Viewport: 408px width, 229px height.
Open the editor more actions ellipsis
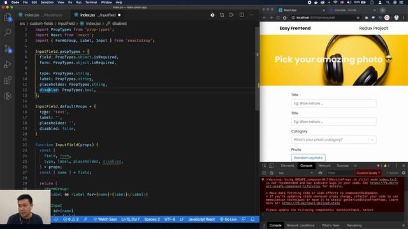[x=251, y=15]
